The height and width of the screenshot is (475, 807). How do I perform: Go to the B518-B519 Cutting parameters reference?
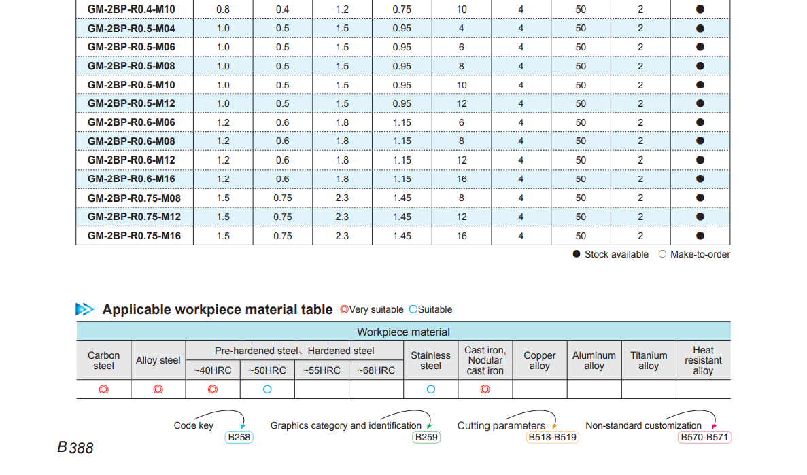coord(553,437)
